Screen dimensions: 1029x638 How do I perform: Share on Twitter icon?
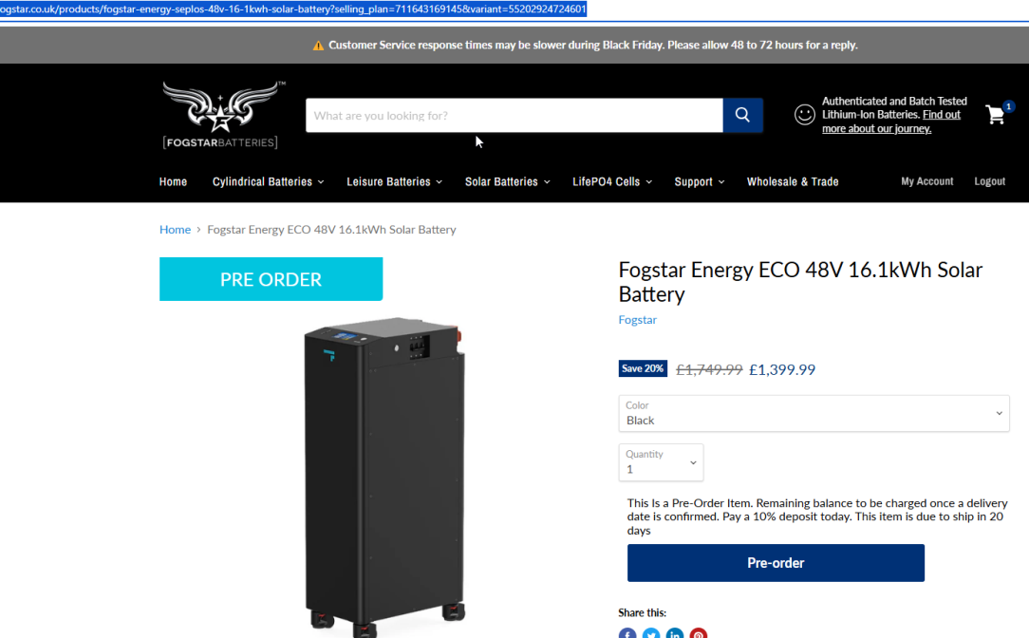(x=651, y=633)
